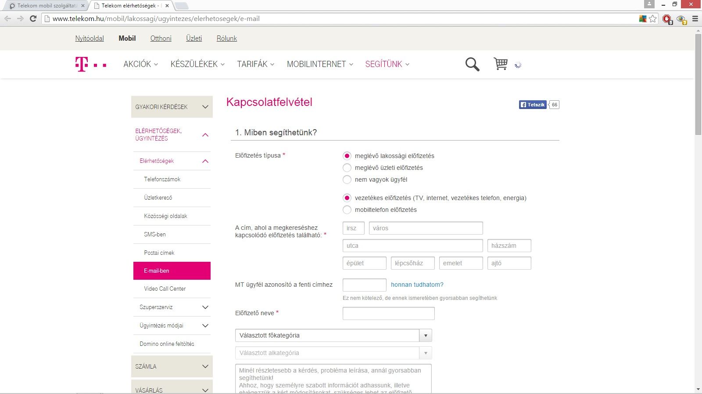Expand the TARIFÁK menu
Image resolution: width=702 pixels, height=394 pixels.
[256, 64]
